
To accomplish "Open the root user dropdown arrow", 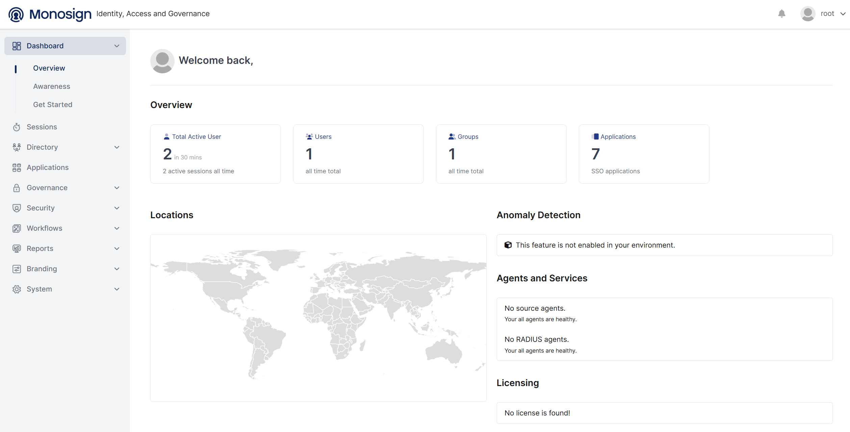I will (843, 14).
